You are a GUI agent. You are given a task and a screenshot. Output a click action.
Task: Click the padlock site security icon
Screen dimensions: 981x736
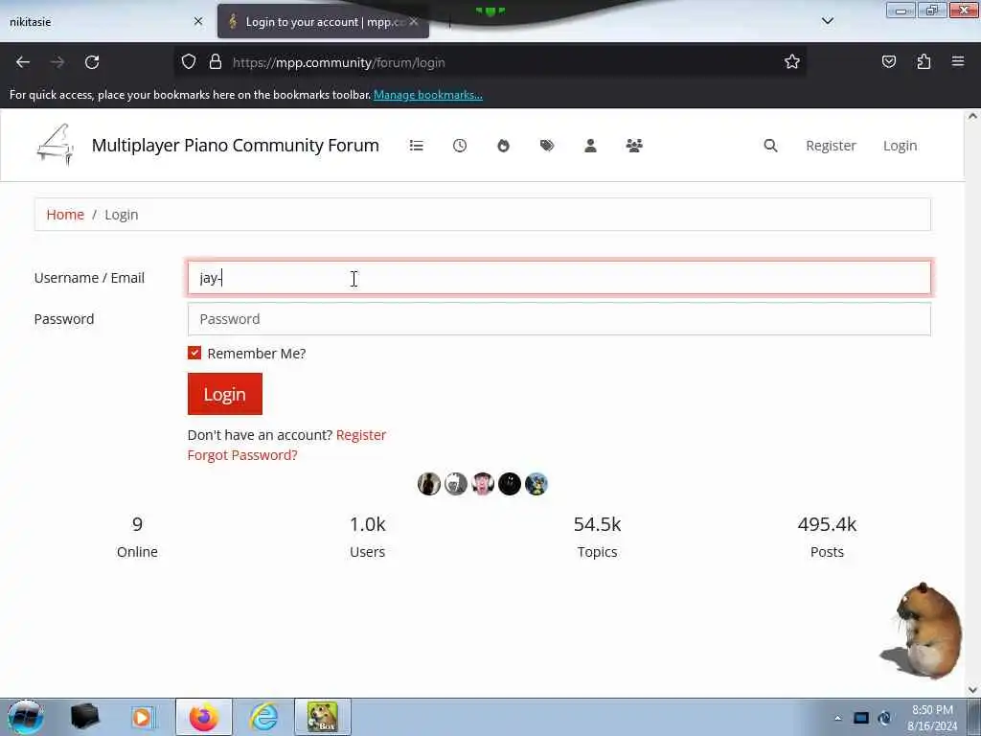216,61
